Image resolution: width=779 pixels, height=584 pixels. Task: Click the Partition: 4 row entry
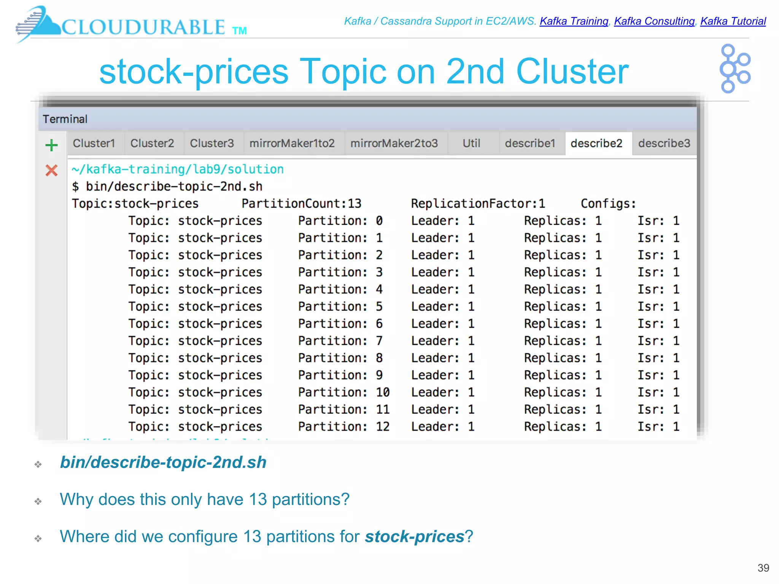click(x=340, y=289)
